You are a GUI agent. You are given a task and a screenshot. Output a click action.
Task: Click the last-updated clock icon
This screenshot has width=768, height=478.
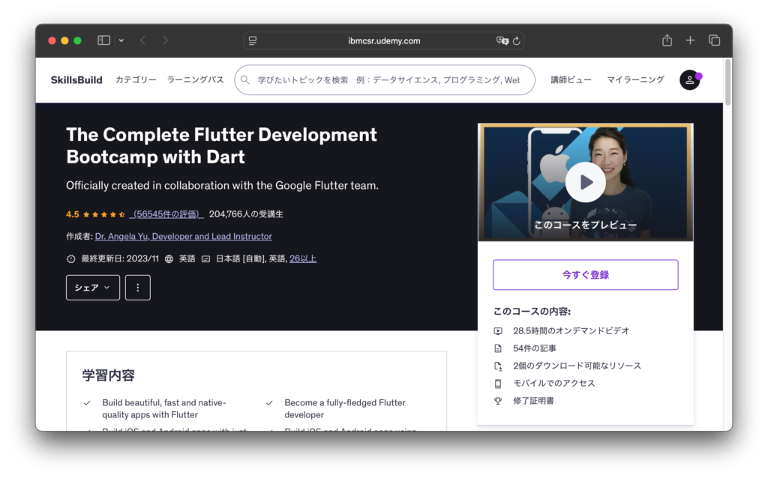(x=71, y=258)
